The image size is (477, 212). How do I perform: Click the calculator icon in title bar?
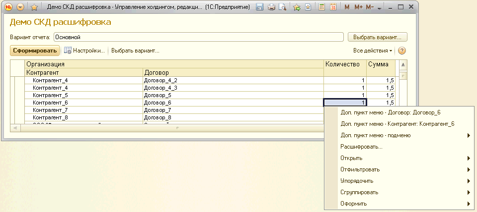click(322, 7)
